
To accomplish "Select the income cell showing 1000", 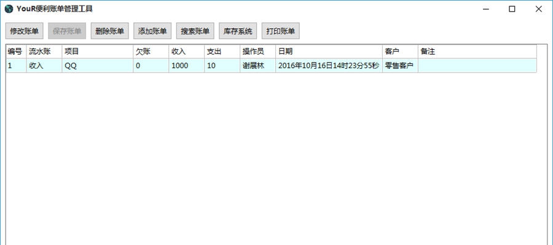I will pyautogui.click(x=187, y=66).
